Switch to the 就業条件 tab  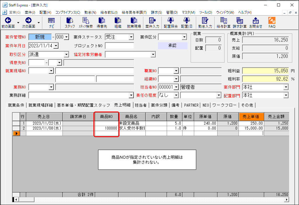coord(16,105)
